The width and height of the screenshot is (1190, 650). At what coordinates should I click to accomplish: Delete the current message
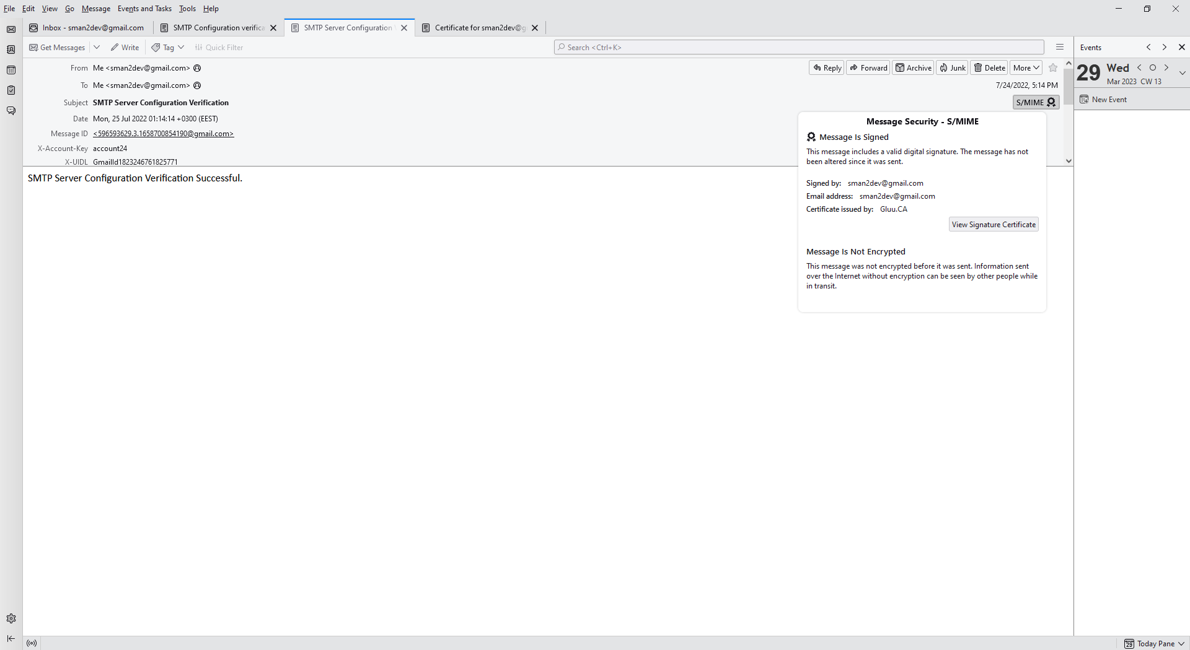coord(989,67)
